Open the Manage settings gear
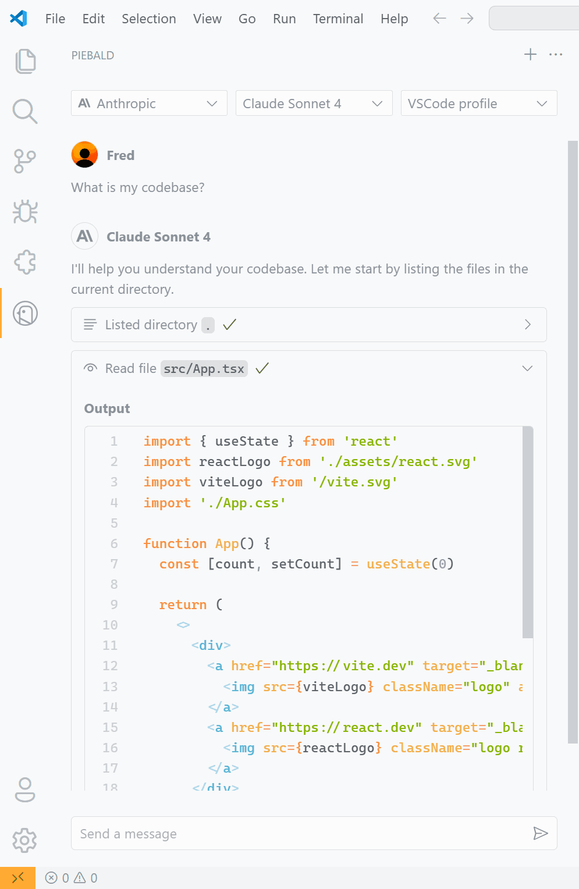 (x=24, y=840)
